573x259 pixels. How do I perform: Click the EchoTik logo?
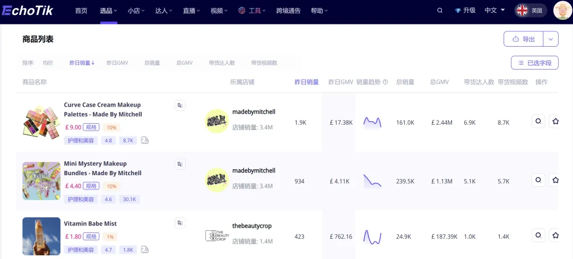tap(28, 11)
